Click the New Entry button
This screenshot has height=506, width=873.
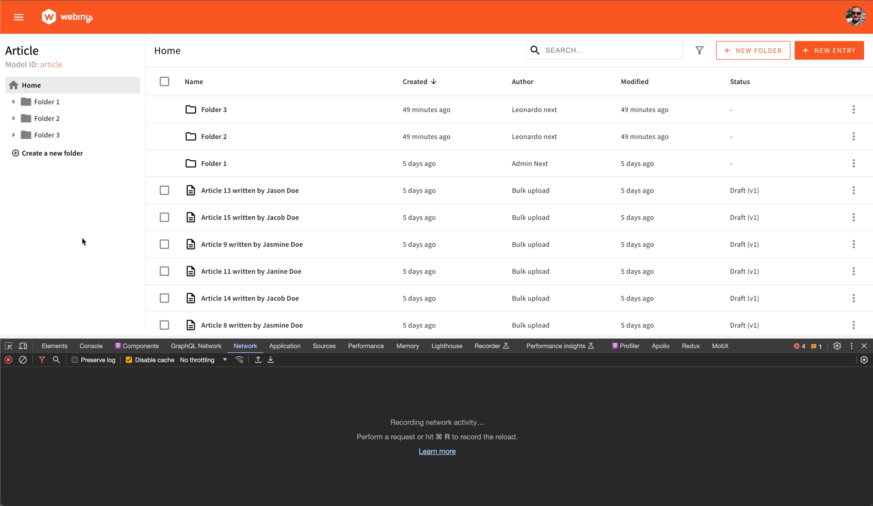(x=829, y=51)
